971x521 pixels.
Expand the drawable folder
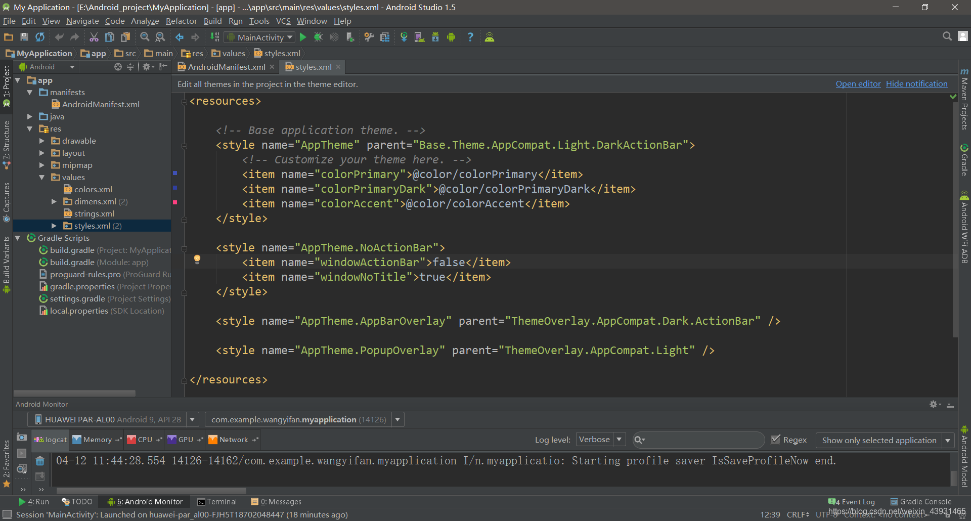click(x=42, y=141)
